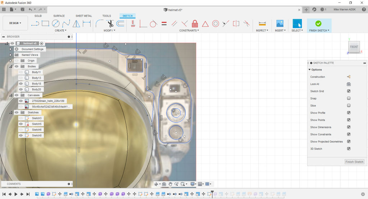Toggle the Show Projected Geometries checkbox
This screenshot has width=368, height=199.
(x=349, y=142)
